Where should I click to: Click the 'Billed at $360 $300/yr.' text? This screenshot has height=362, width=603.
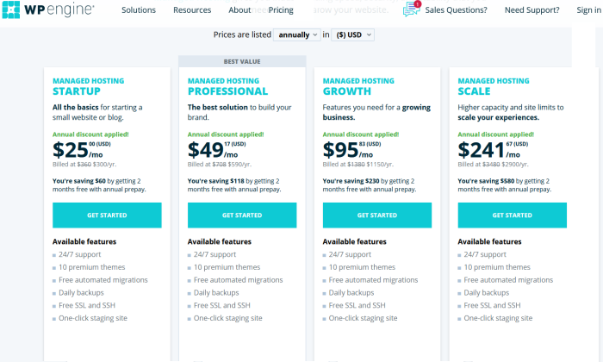tap(84, 165)
